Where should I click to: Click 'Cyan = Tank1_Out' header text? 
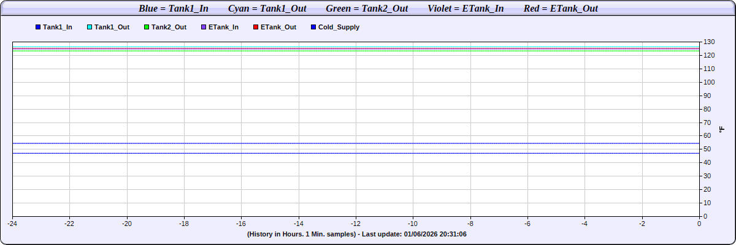click(x=267, y=9)
